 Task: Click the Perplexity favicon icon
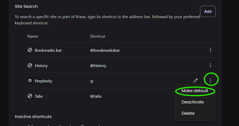pos(30,81)
